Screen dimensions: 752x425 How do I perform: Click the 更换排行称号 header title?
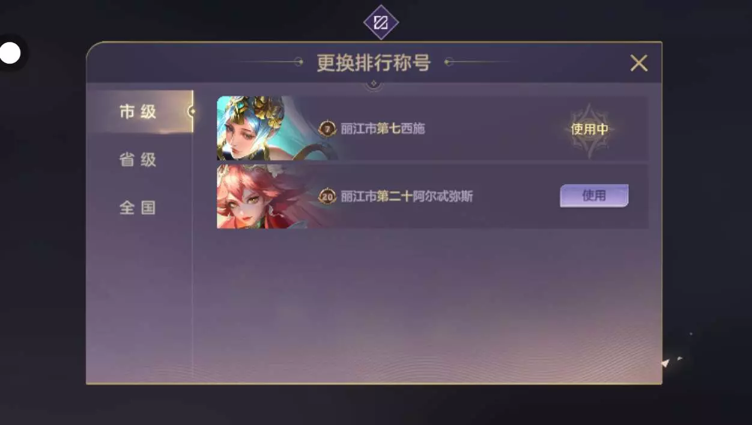coord(374,63)
